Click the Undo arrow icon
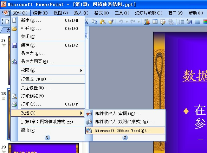207x153 pixels. (x=121, y=22)
